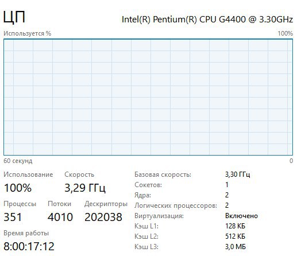Select the Включено virtualization value
Viewport: 301px width, 256px height.
point(241,216)
